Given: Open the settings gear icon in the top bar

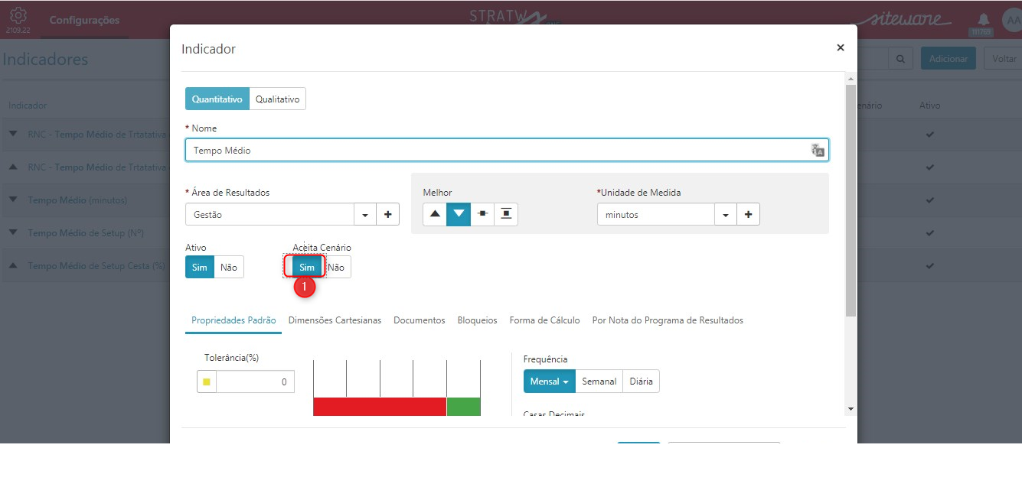Looking at the screenshot, I should tap(18, 15).
